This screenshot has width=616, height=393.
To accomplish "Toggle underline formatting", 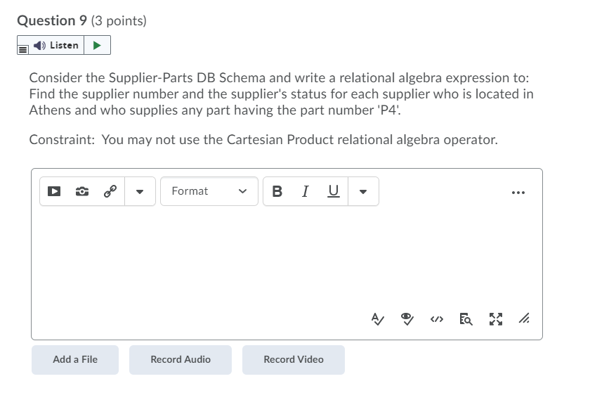I will pyautogui.click(x=333, y=191).
